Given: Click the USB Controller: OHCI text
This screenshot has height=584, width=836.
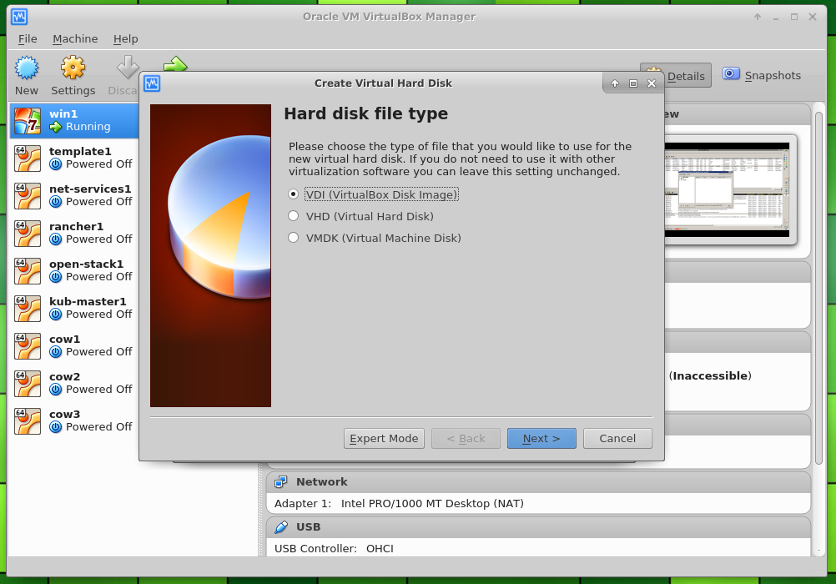Looking at the screenshot, I should (334, 548).
